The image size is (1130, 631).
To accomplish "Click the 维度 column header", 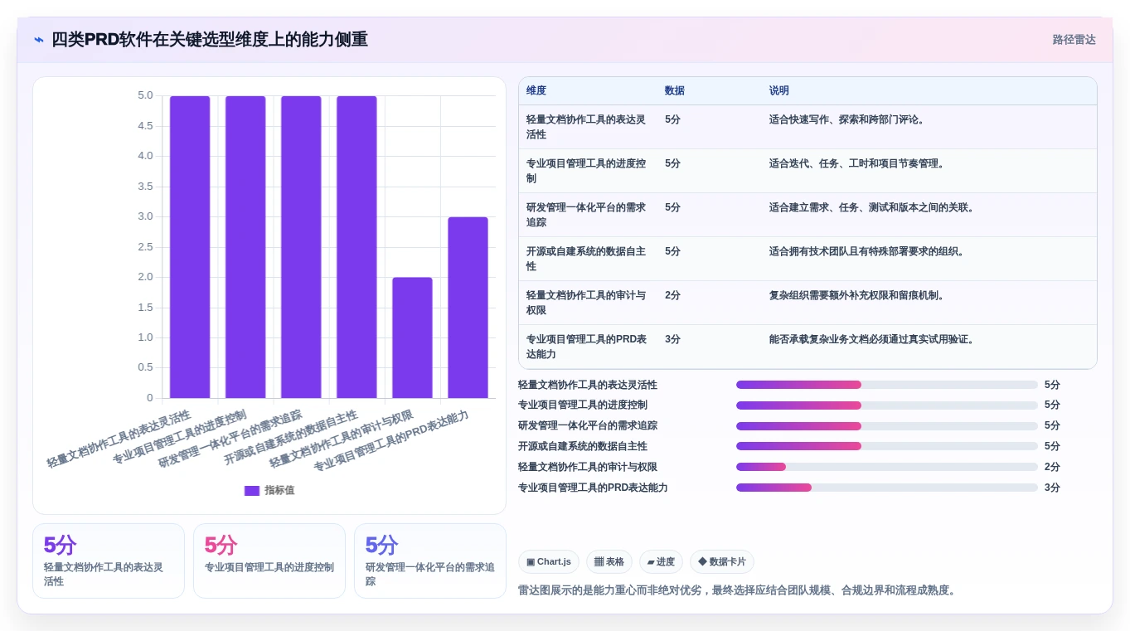I will click(536, 90).
